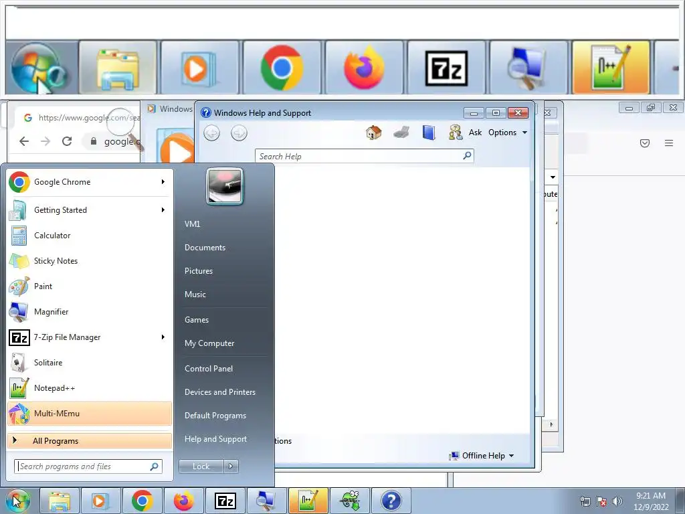
Task: Open Sticky Notes from Start menu
Action: (90, 261)
